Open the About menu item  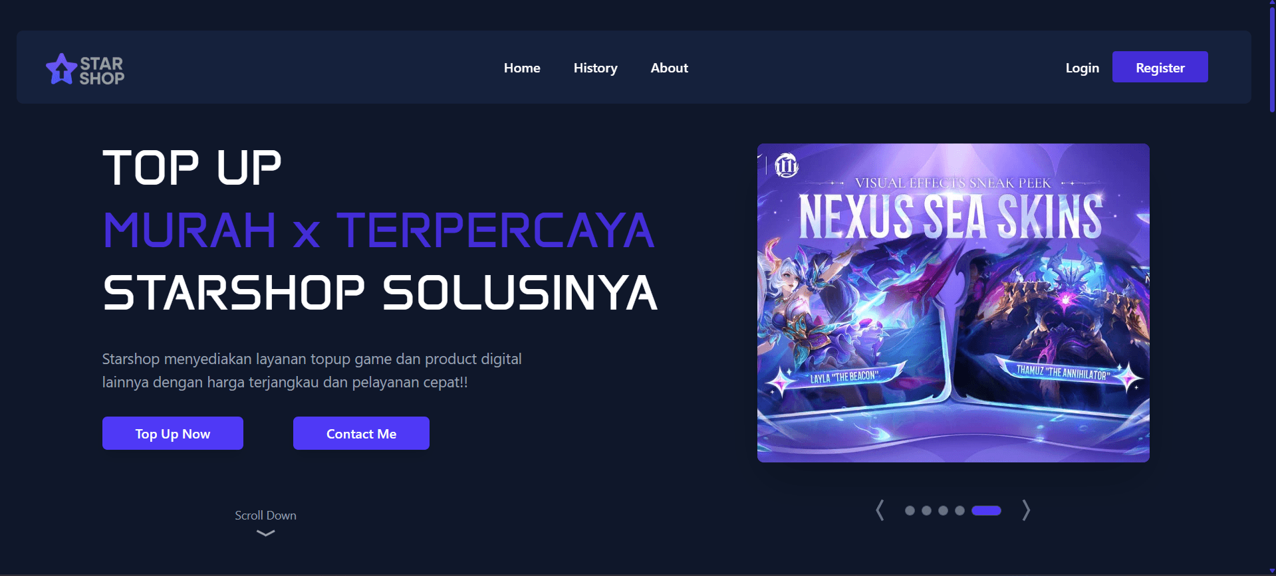[x=669, y=68]
